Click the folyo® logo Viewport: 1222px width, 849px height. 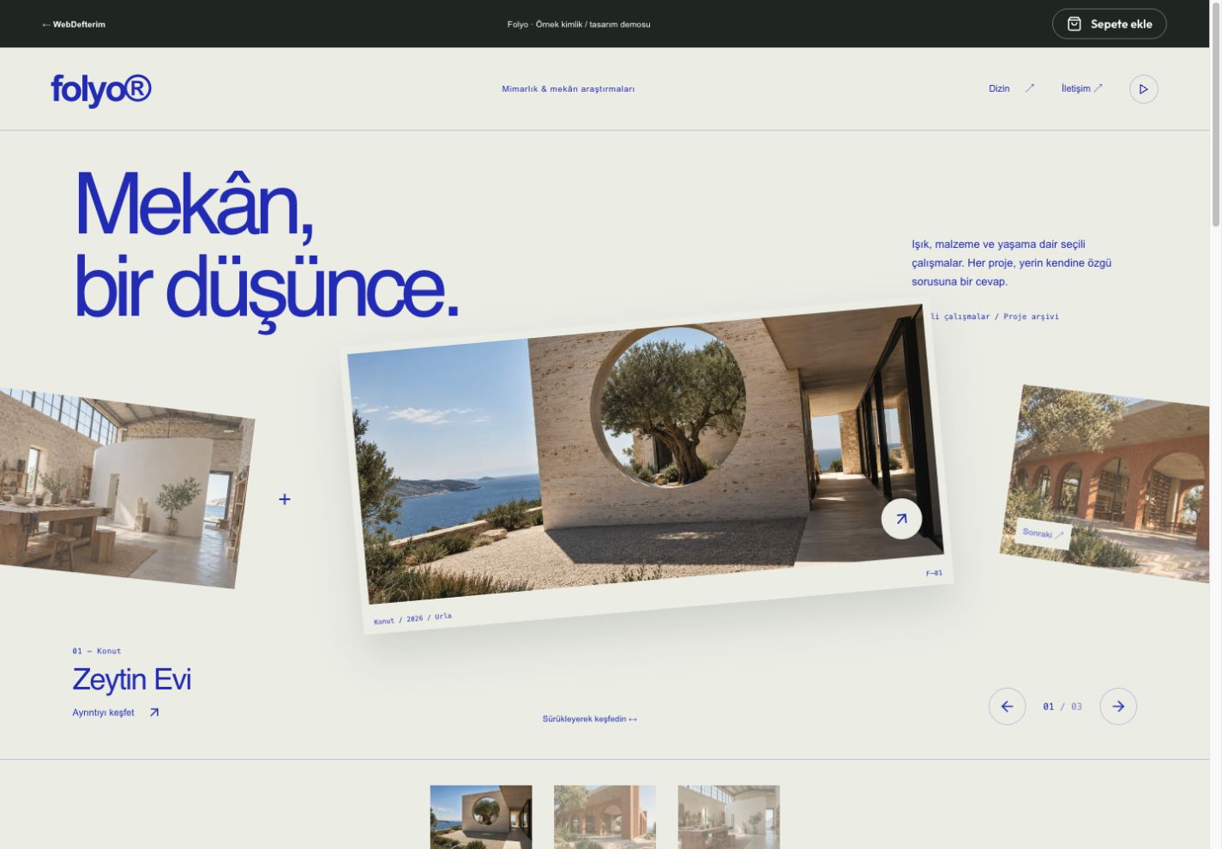(101, 89)
